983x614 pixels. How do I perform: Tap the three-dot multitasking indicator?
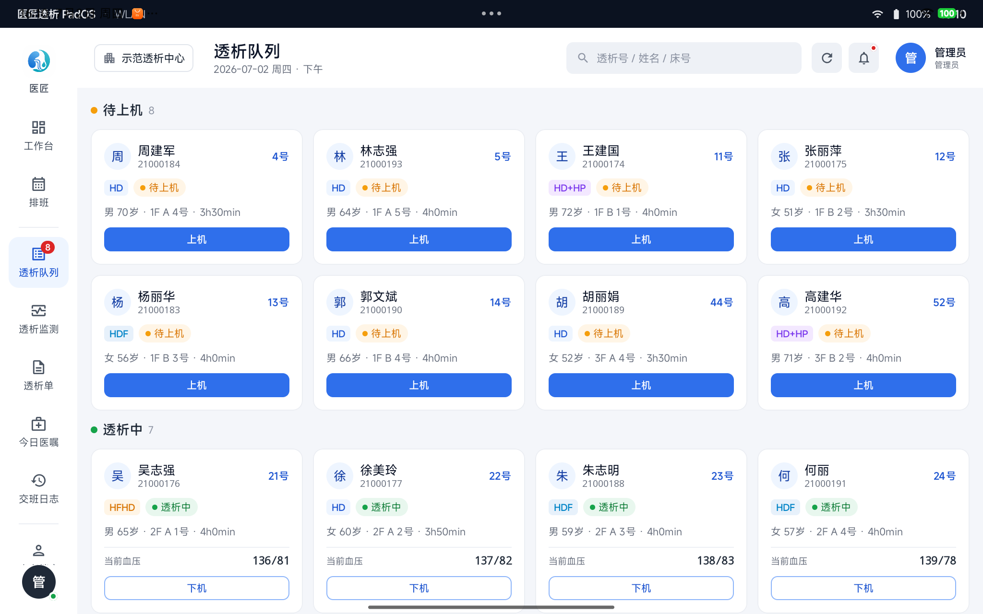pos(491,13)
